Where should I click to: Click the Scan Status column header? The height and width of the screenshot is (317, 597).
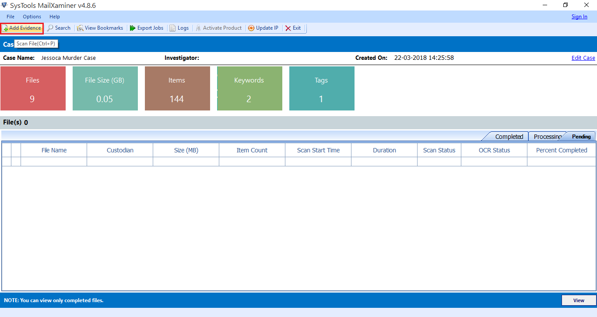(x=439, y=150)
